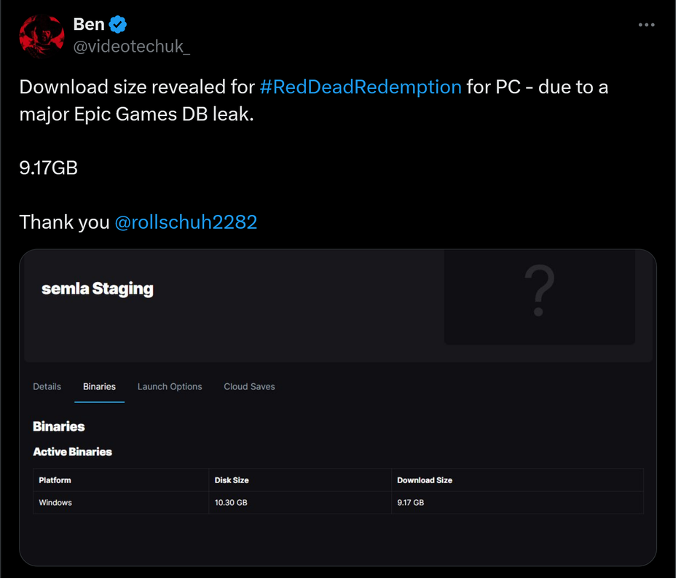Open the tweet's more options menu
This screenshot has height=583, width=681.
[x=646, y=25]
